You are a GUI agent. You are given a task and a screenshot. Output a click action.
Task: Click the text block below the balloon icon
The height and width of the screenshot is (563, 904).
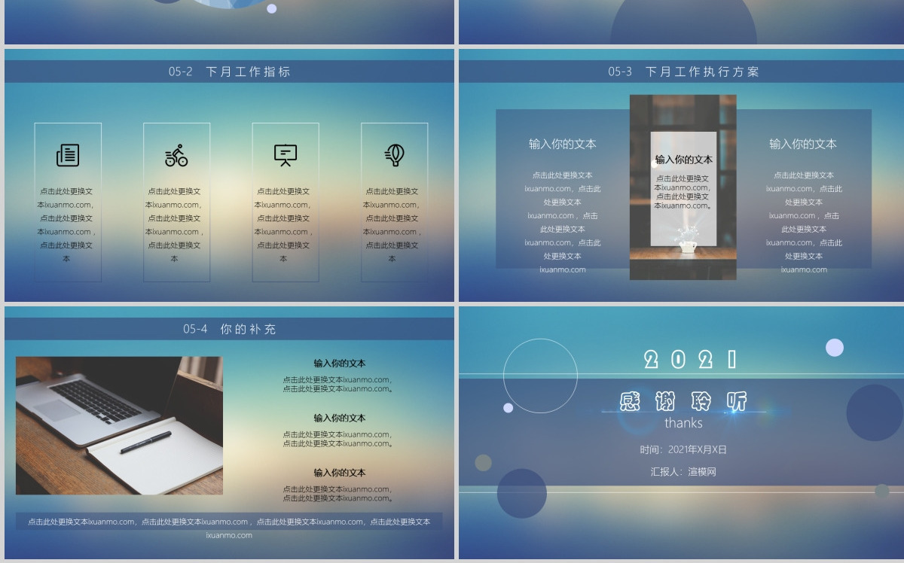(392, 224)
